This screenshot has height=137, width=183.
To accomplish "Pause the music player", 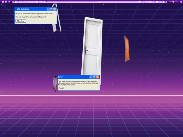I will (6, 2).
